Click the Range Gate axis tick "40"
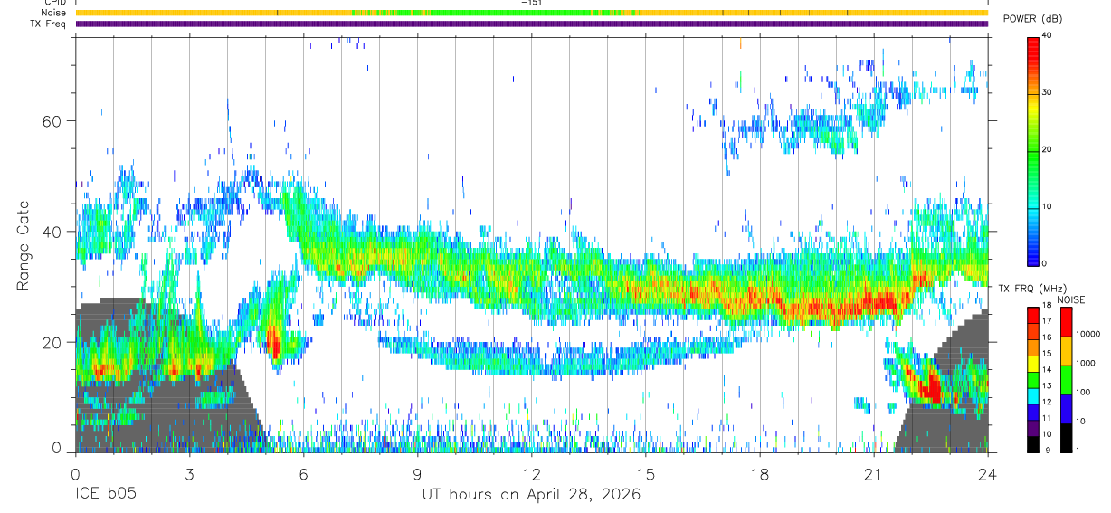This screenshot has height=513, width=1111. pyautogui.click(x=51, y=232)
